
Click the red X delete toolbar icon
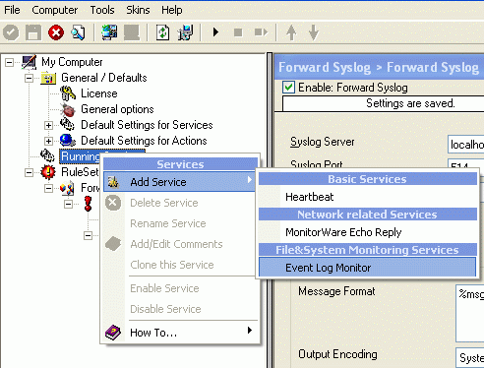[x=56, y=32]
